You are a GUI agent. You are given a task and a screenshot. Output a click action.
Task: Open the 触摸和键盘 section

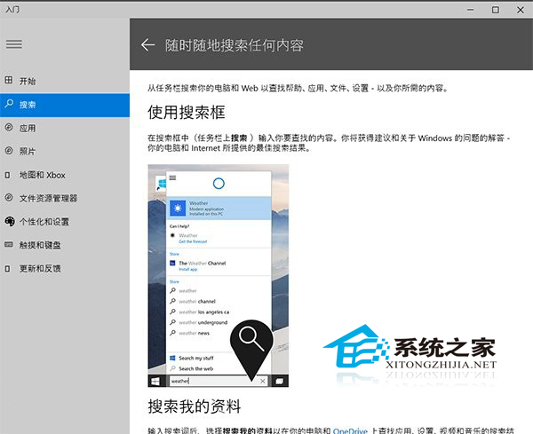(65, 245)
